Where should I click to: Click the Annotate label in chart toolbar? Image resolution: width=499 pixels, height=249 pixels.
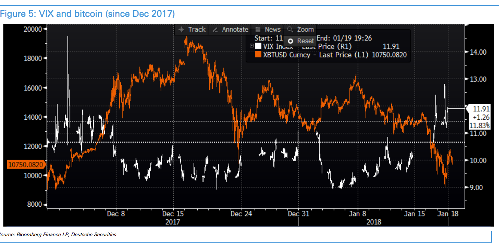234,30
